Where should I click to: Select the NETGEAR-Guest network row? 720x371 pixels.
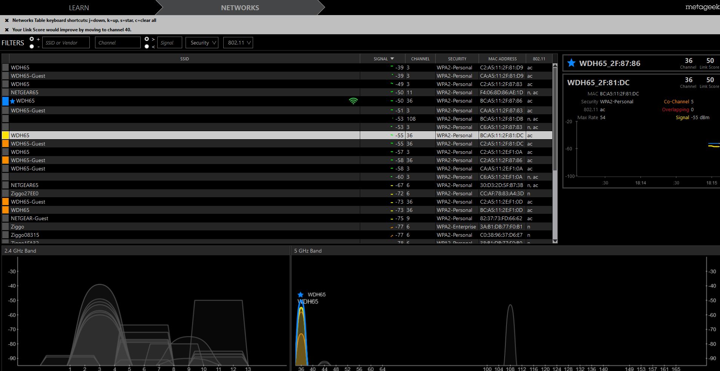(277, 218)
